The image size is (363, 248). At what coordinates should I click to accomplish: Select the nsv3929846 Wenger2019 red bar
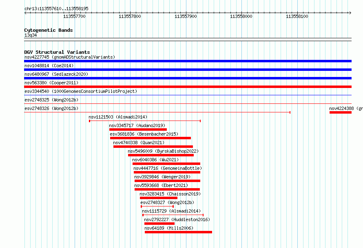click(x=167, y=181)
